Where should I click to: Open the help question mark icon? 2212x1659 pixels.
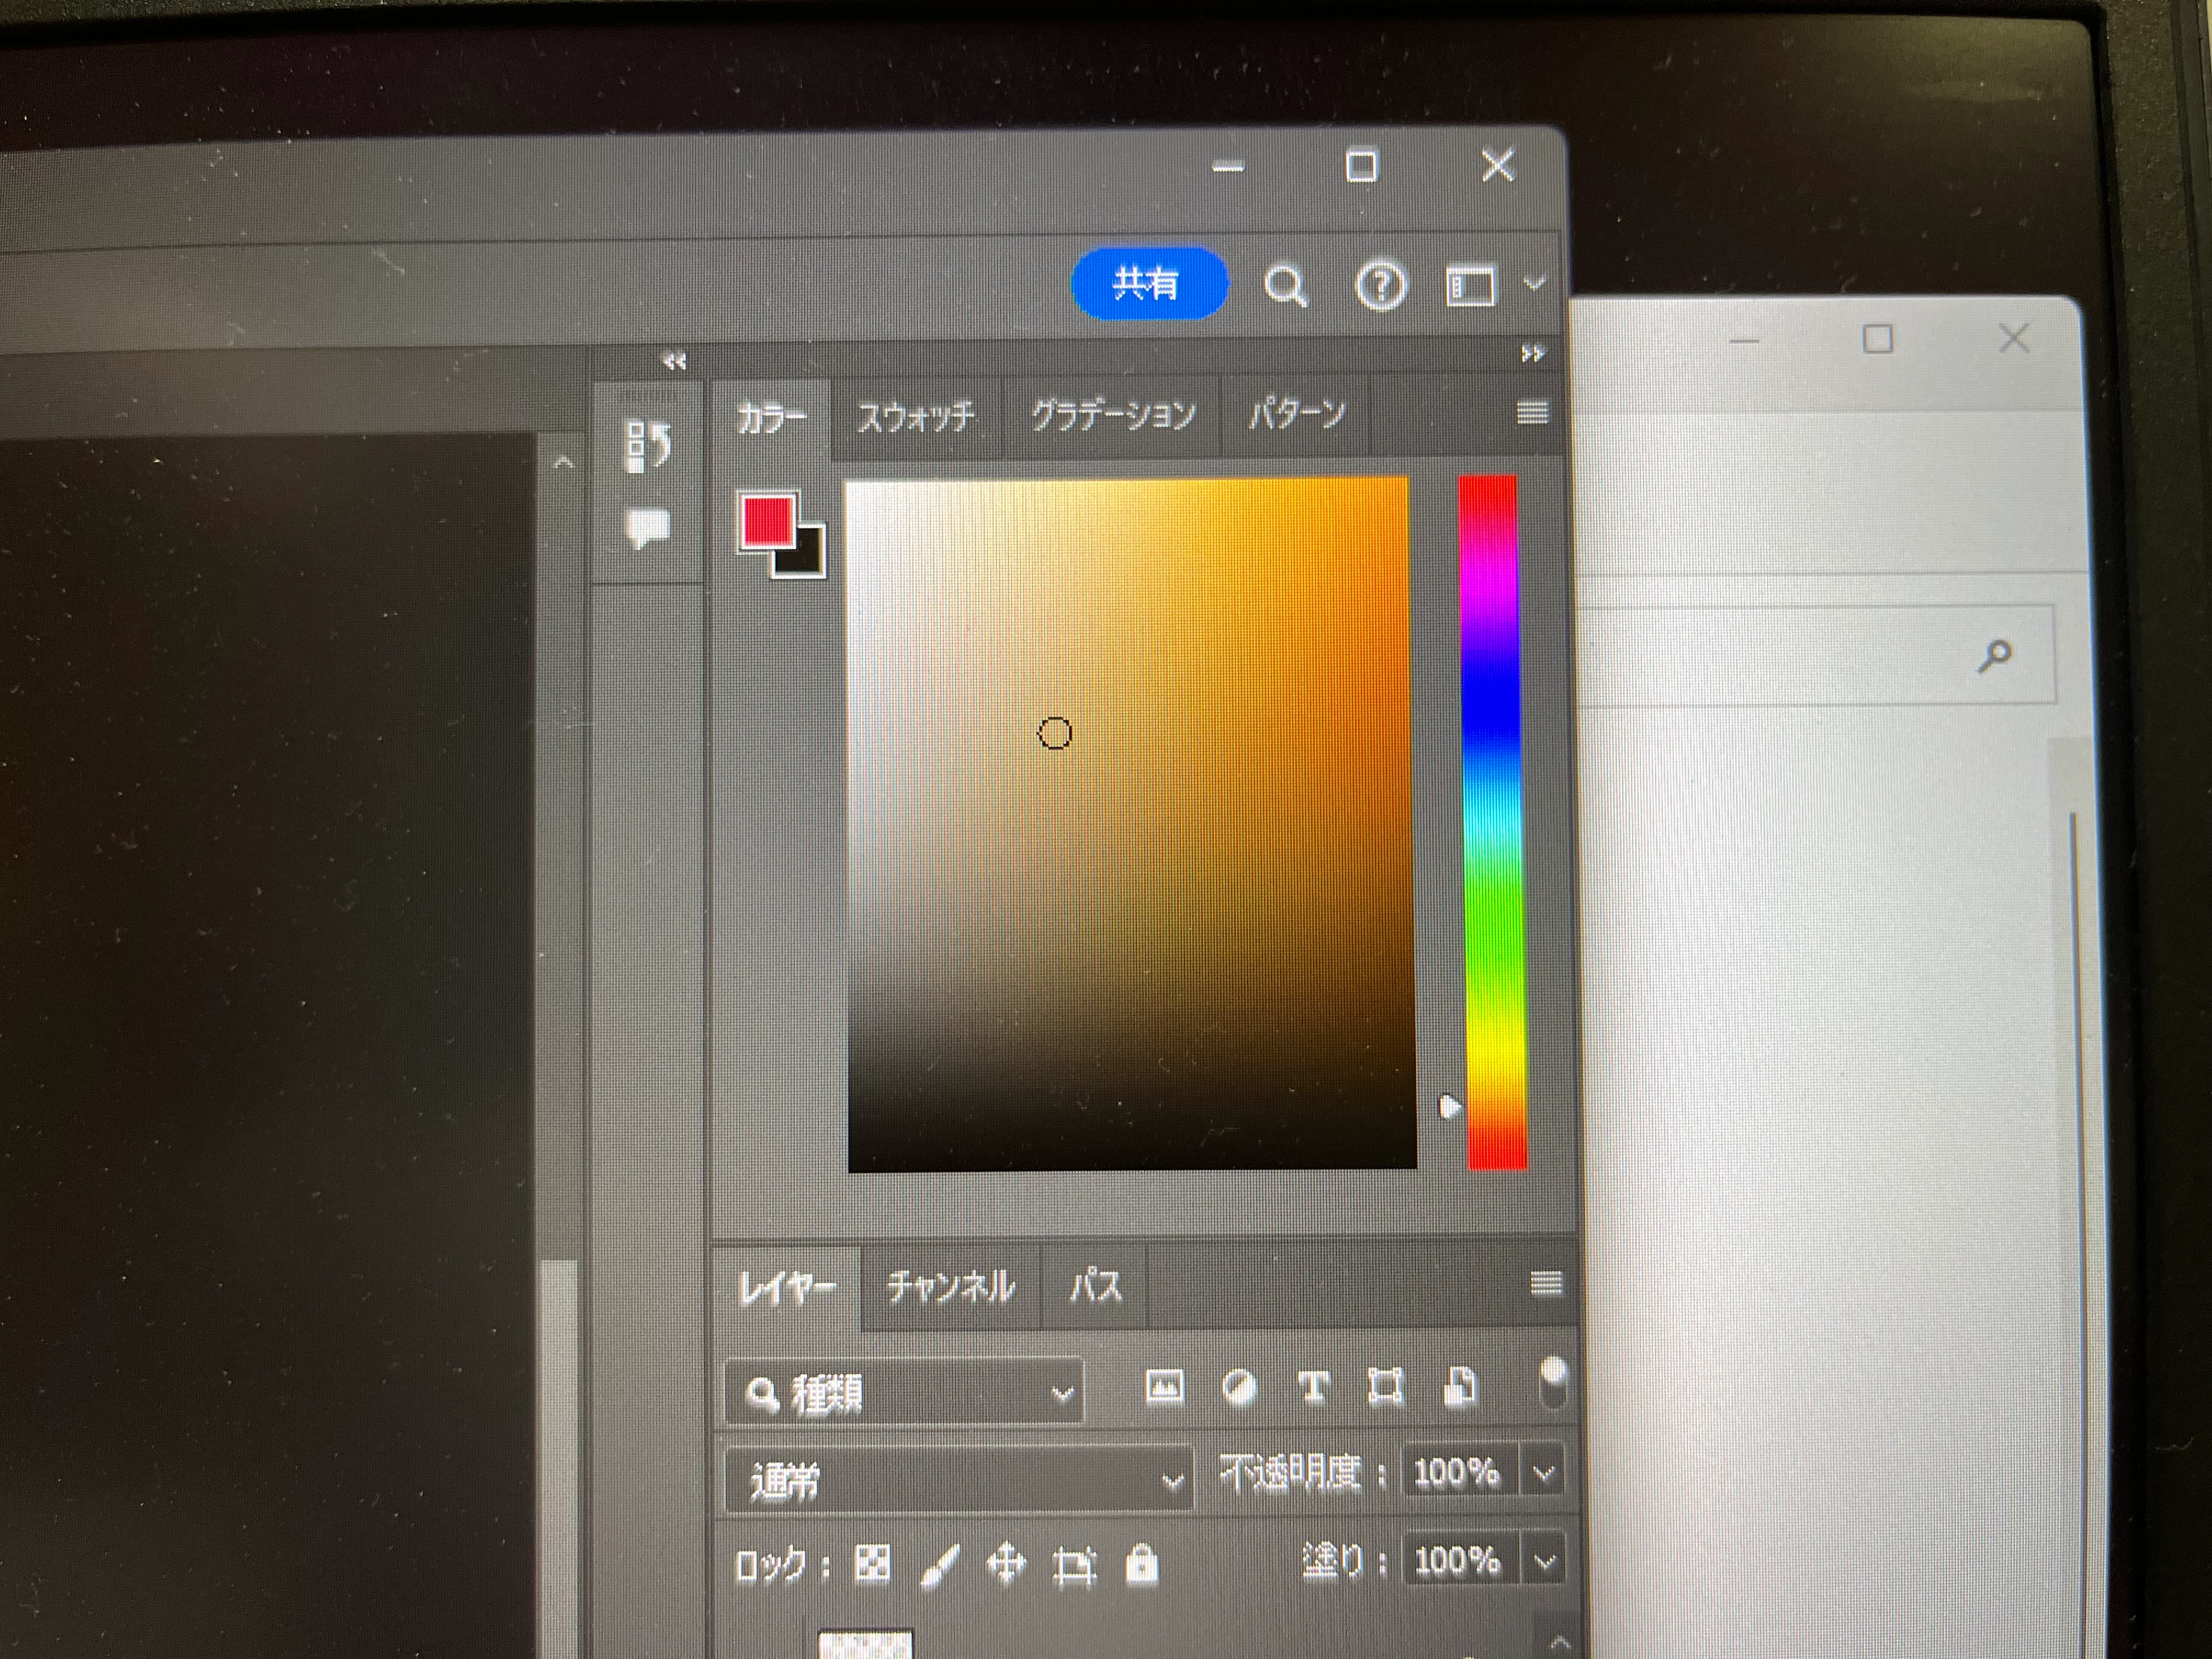tap(1381, 287)
